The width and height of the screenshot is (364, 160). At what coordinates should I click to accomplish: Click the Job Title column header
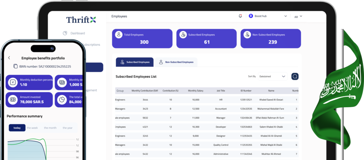click(221, 91)
